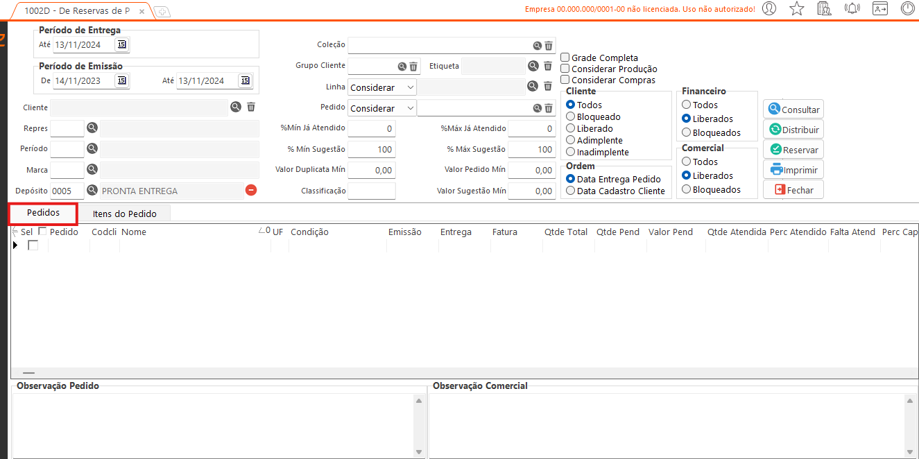Remove the PRONTA ENTREGA depósito with red minus icon
The image size is (919, 459).
[251, 190]
